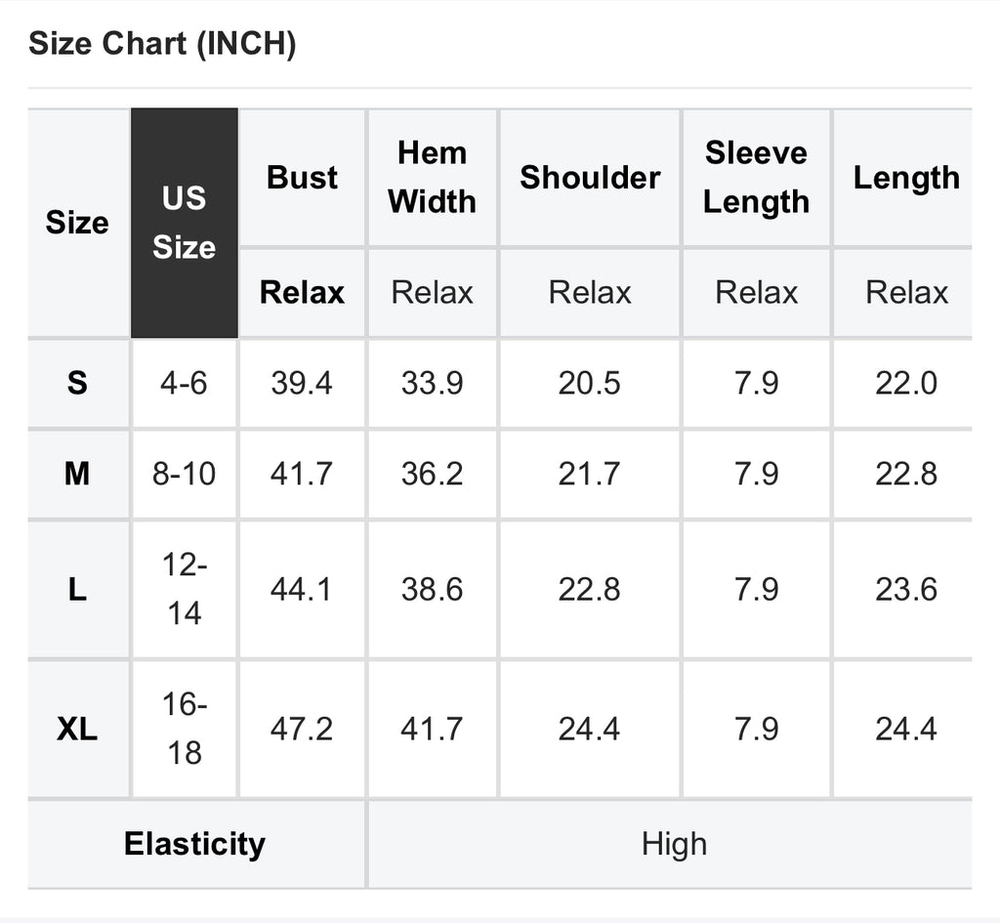1000x923 pixels.
Task: Click the Sleeve Length column header
Action: coord(757,178)
